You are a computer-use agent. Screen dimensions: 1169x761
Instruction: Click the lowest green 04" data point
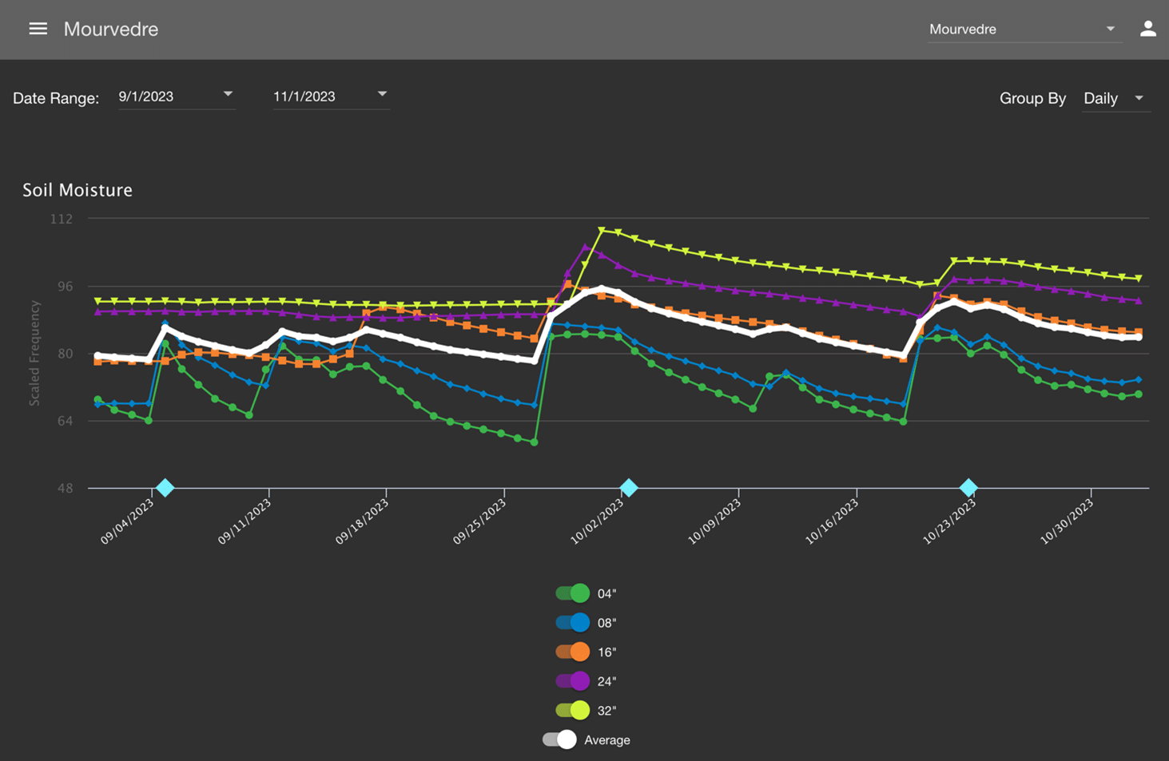point(534,442)
